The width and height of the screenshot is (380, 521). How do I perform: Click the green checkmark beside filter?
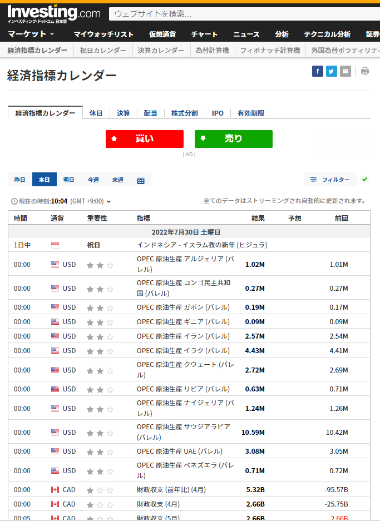click(x=365, y=180)
